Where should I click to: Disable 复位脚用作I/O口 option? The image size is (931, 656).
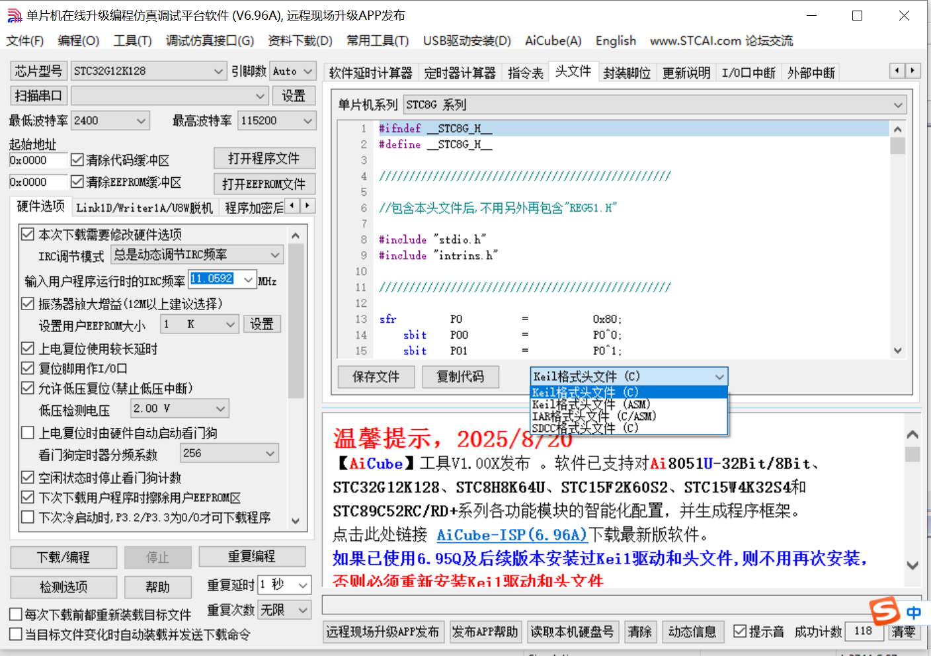pos(27,368)
